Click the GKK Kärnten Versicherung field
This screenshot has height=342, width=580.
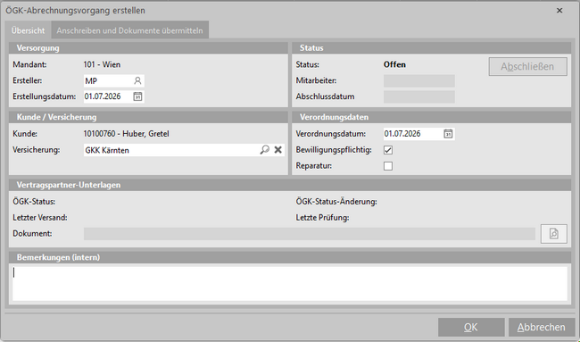click(x=171, y=150)
